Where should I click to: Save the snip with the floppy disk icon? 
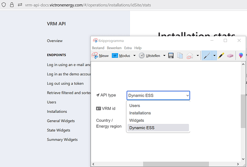pyautogui.click(x=171, y=56)
